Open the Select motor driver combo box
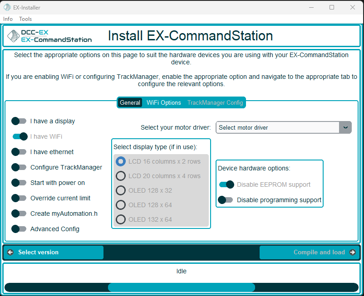The image size is (364, 296). click(x=284, y=127)
